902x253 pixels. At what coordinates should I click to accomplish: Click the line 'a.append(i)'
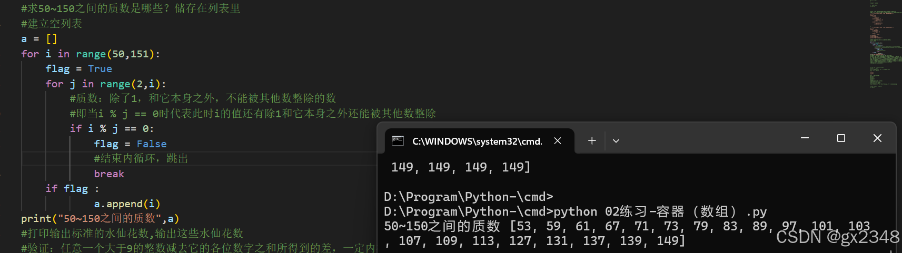127,204
